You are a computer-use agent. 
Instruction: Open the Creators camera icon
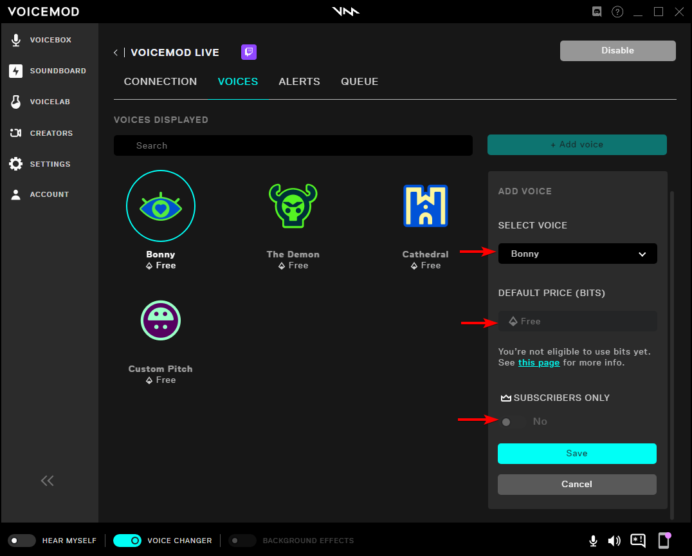pyautogui.click(x=16, y=133)
